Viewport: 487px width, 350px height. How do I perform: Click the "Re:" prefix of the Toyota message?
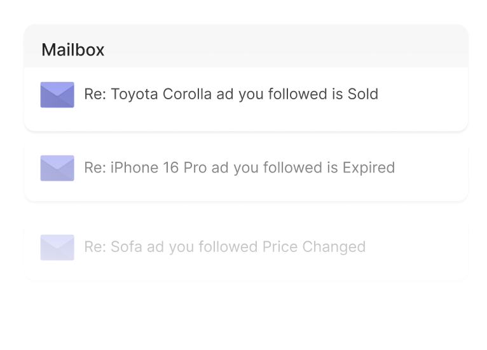coord(95,95)
